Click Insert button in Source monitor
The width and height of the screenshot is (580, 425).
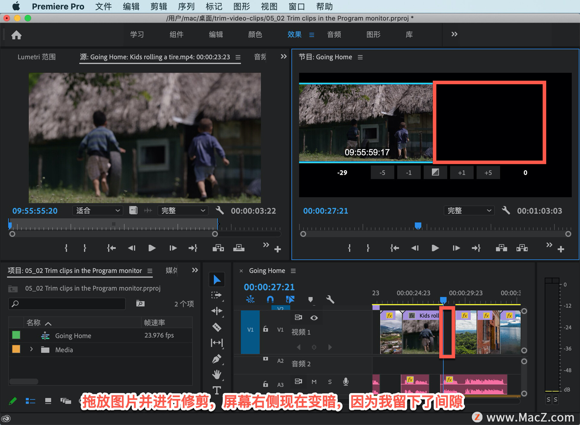tap(218, 248)
